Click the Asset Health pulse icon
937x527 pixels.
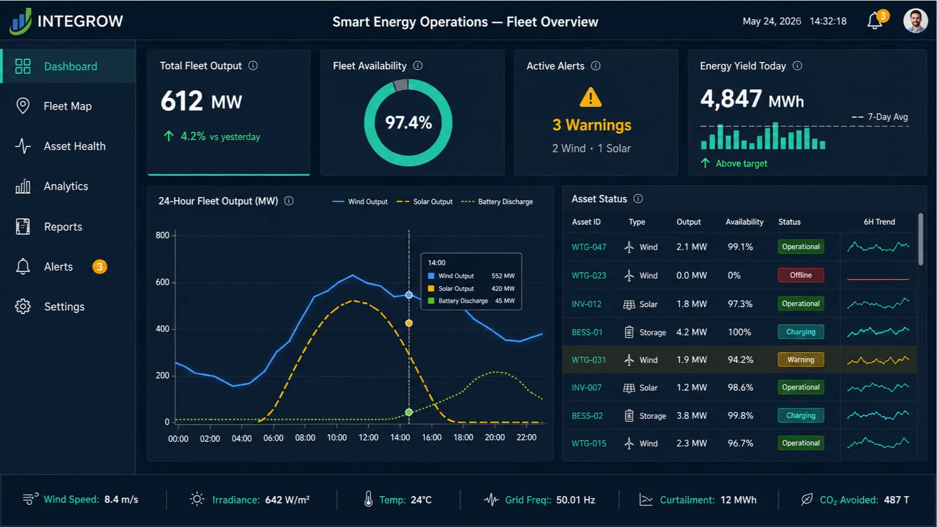point(23,146)
